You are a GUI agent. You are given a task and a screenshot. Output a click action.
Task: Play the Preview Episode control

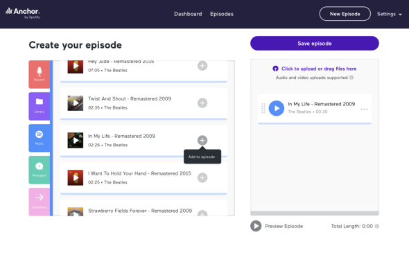(x=256, y=226)
